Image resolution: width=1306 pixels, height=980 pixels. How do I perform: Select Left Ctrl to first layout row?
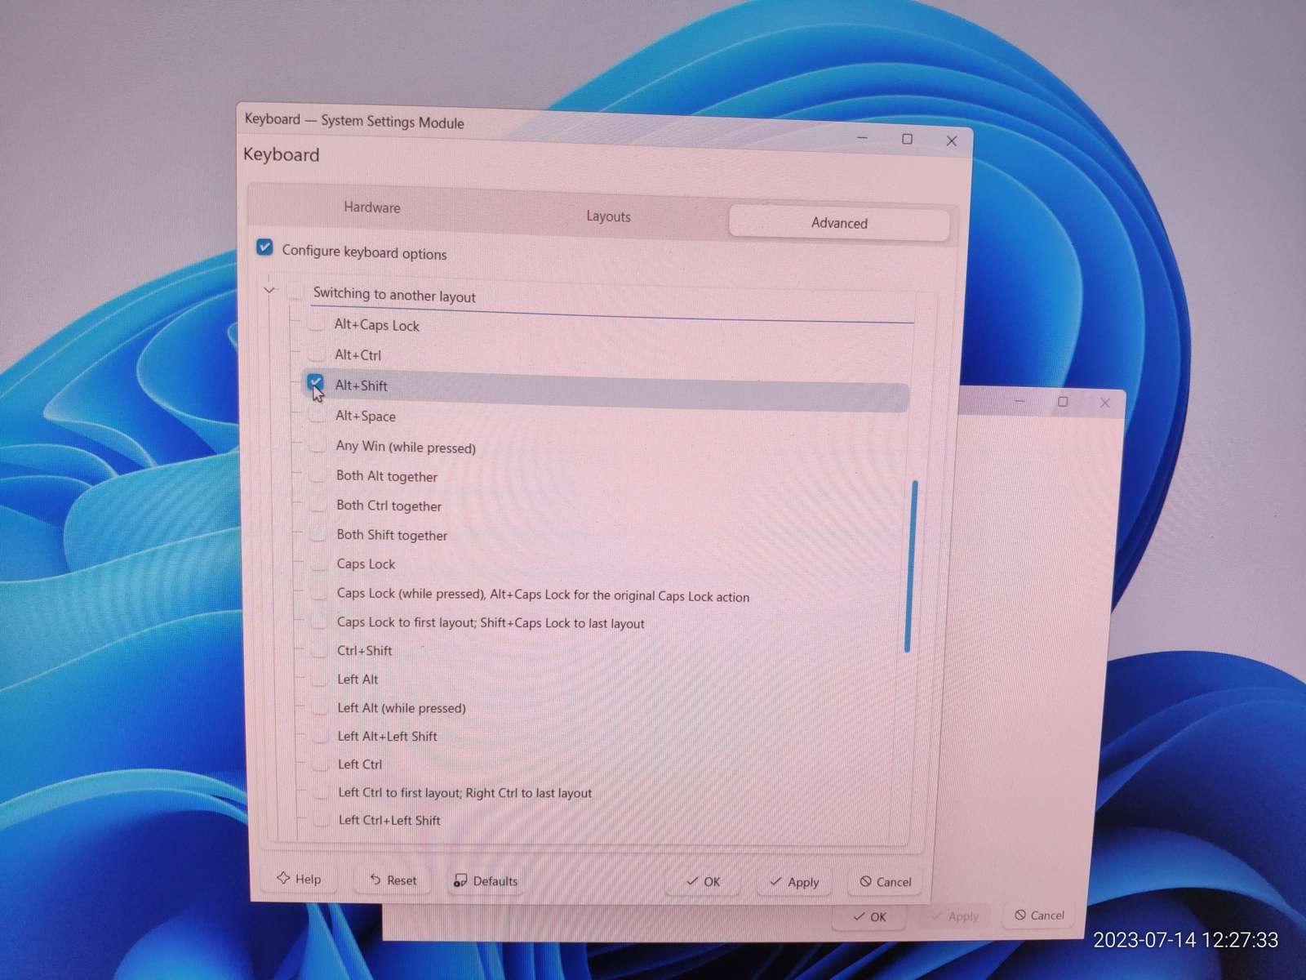click(x=464, y=792)
